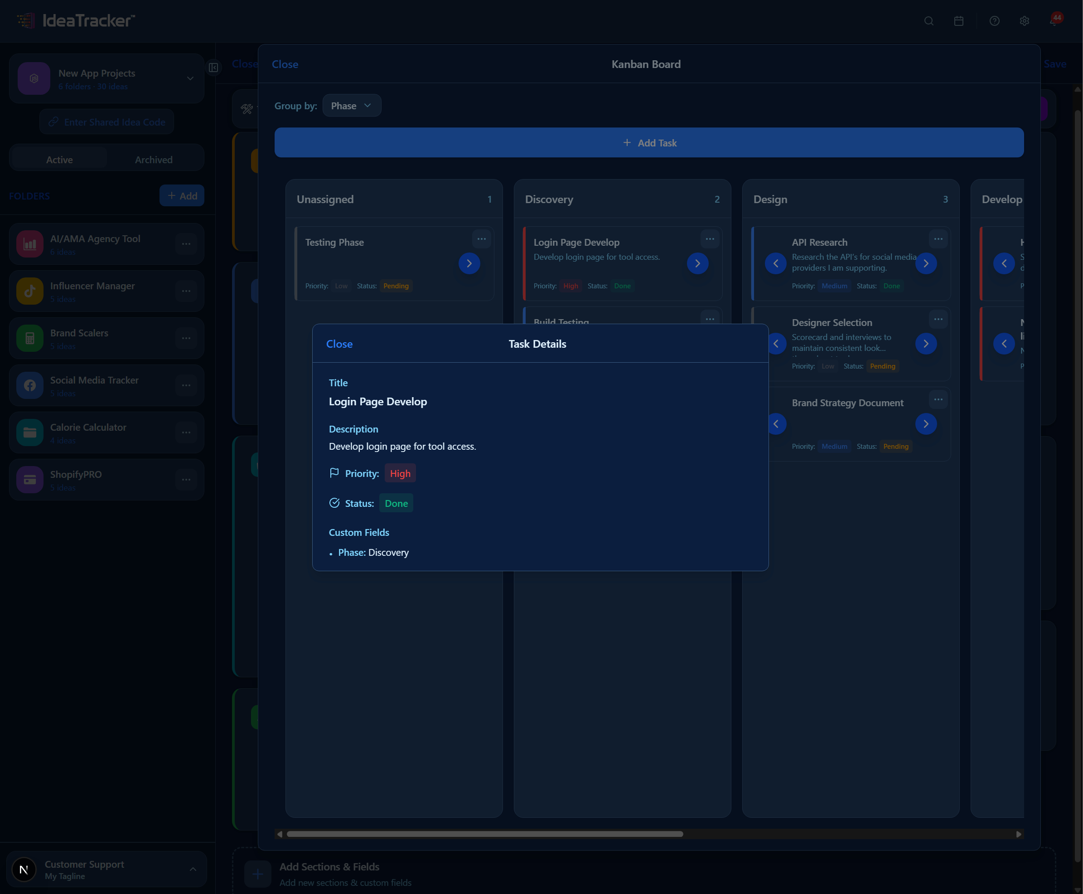Screen dimensions: 1083x894
Task: Open options for AI/AMA Agency Tool folder
Action: tap(186, 244)
